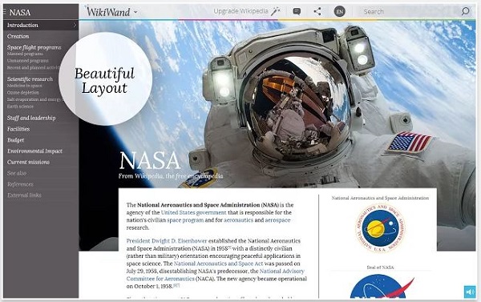The height and width of the screenshot is (302, 481).
Task: Jump to Unmanned programs subsection
Action: (x=27, y=61)
